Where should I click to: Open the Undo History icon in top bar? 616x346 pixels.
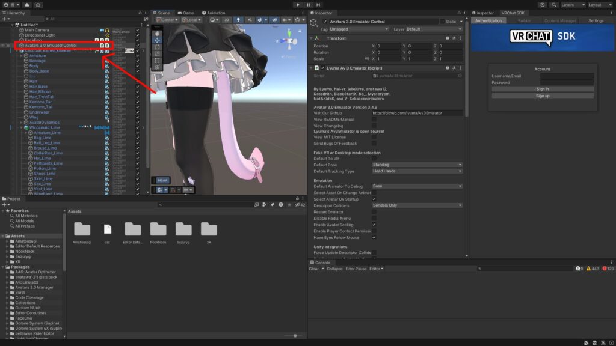(x=543, y=5)
